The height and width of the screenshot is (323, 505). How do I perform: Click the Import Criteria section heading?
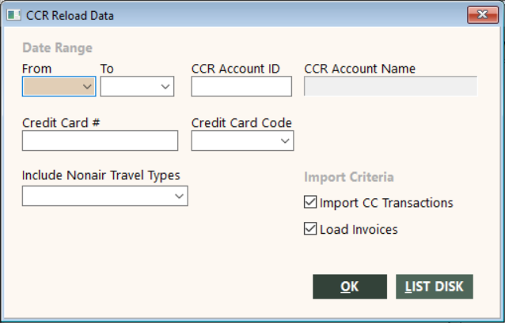(349, 177)
